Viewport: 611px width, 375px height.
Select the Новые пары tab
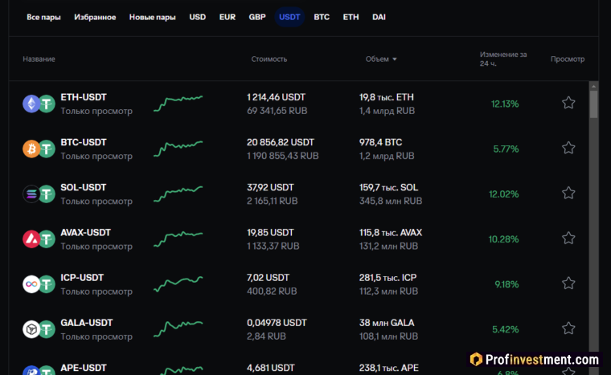(153, 17)
